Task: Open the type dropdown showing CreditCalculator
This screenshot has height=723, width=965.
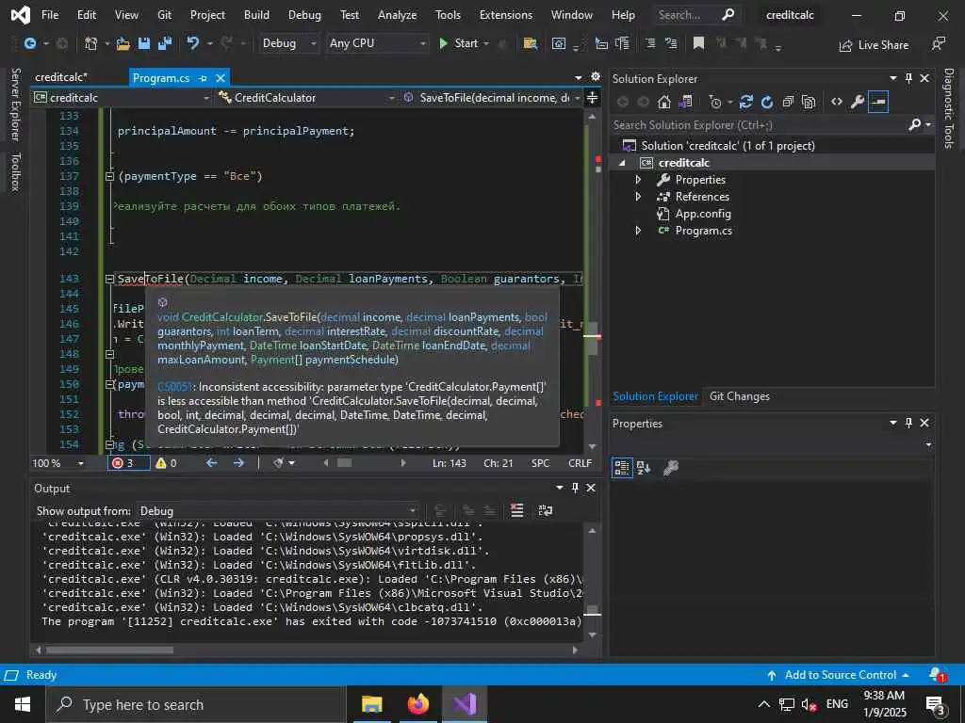Action: click(306, 98)
